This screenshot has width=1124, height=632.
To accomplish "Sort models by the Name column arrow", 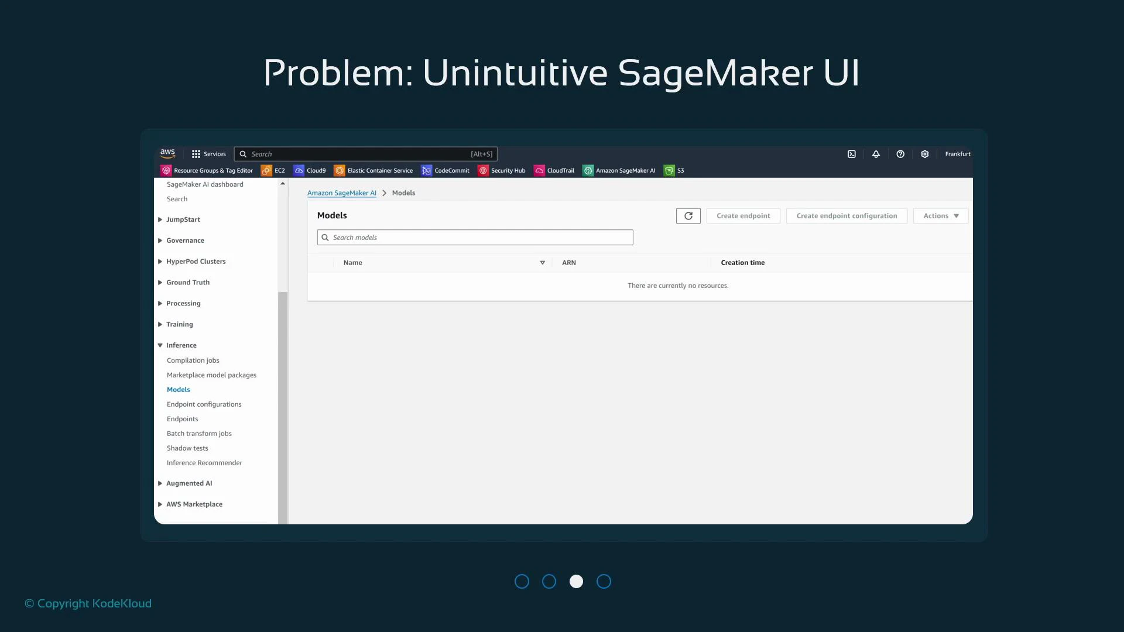I will pyautogui.click(x=542, y=263).
